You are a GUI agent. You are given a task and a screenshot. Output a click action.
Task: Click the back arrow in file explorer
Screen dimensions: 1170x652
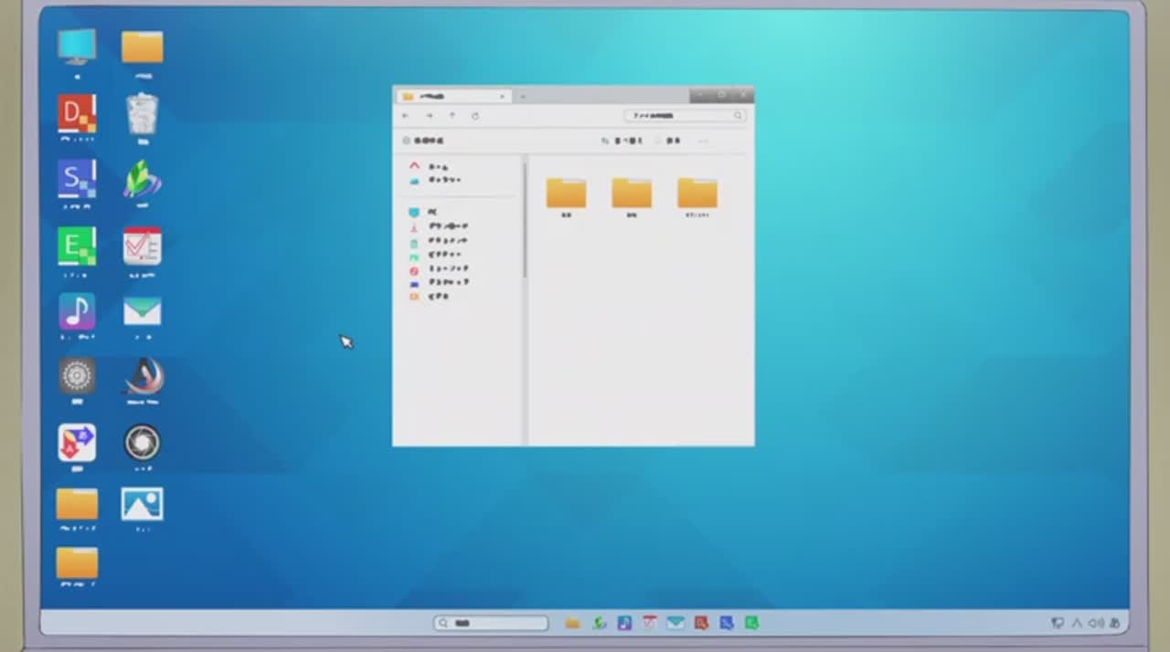point(406,116)
